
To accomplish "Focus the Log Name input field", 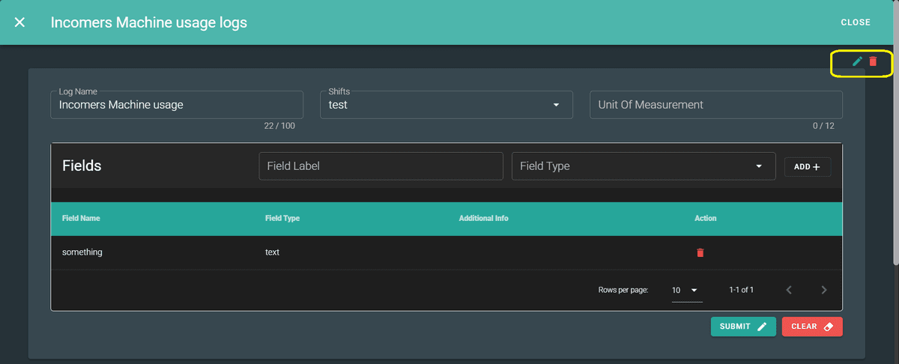I will (x=177, y=106).
